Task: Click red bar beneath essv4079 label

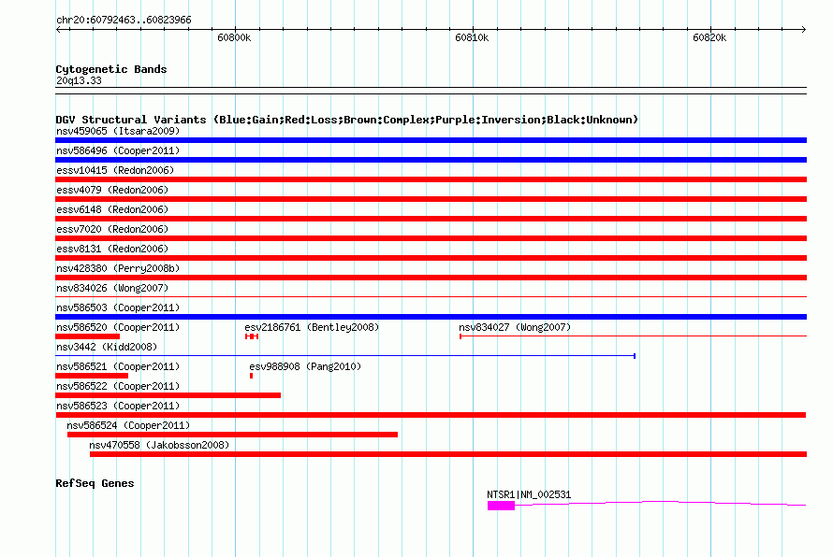Action: coord(431,199)
